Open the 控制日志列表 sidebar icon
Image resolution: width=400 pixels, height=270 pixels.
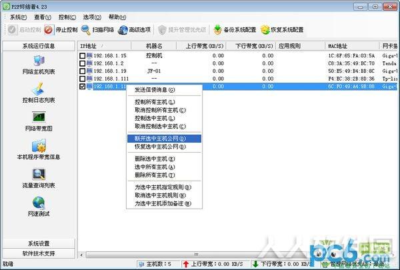pyautogui.click(x=38, y=89)
